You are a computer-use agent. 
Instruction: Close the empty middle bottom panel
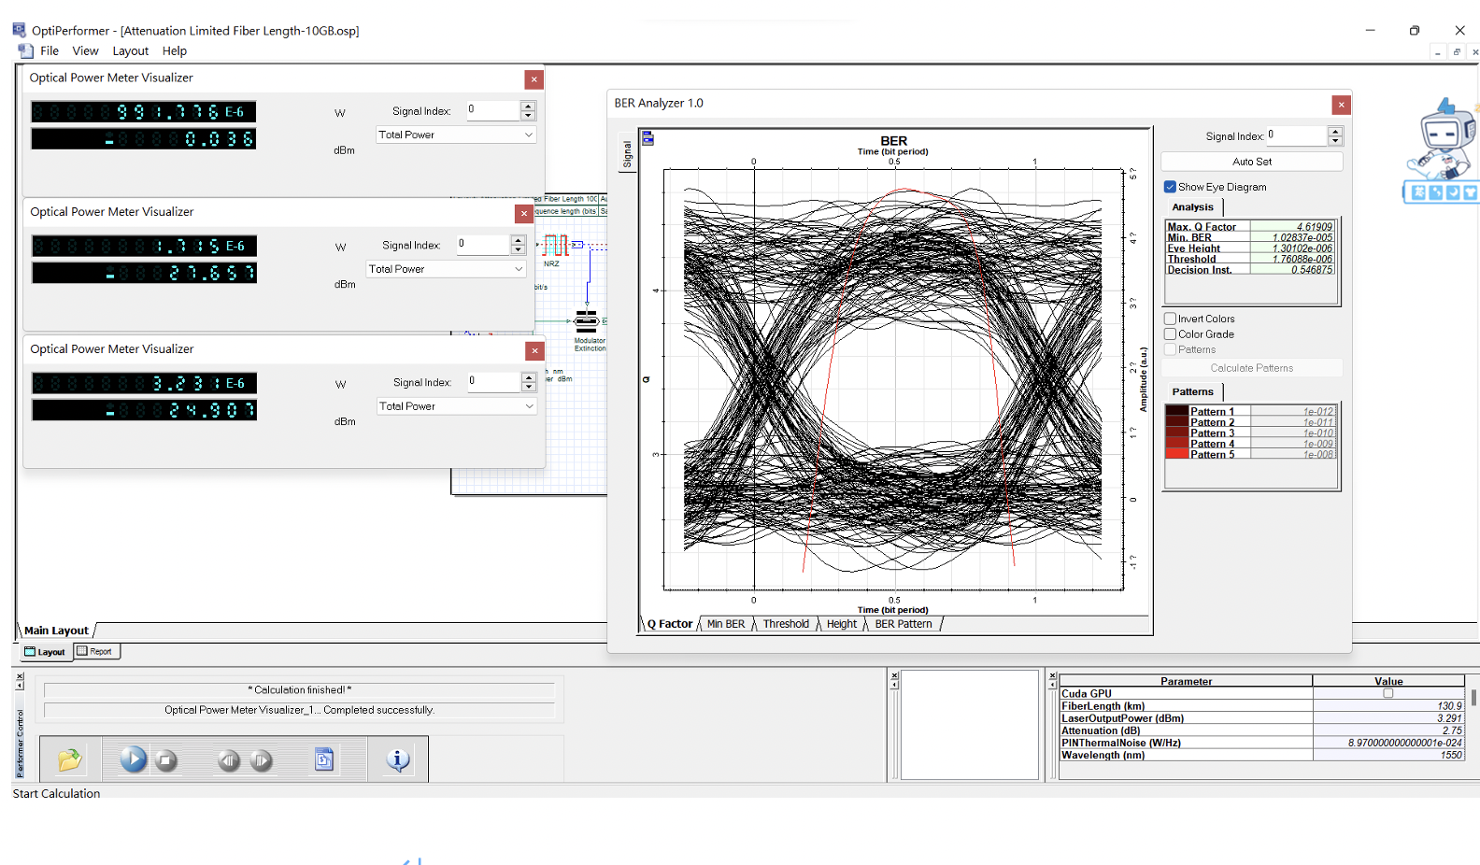tap(894, 674)
